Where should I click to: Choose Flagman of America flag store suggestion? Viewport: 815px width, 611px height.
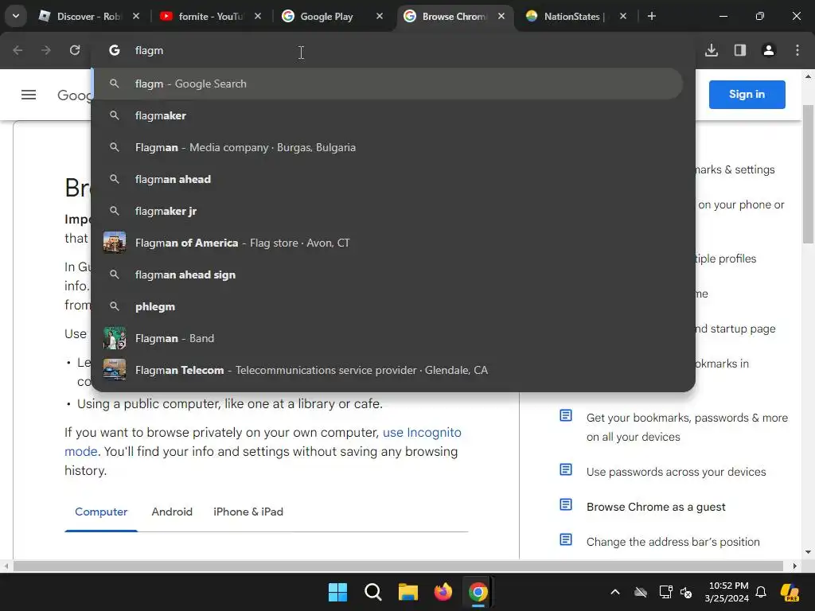pos(388,243)
